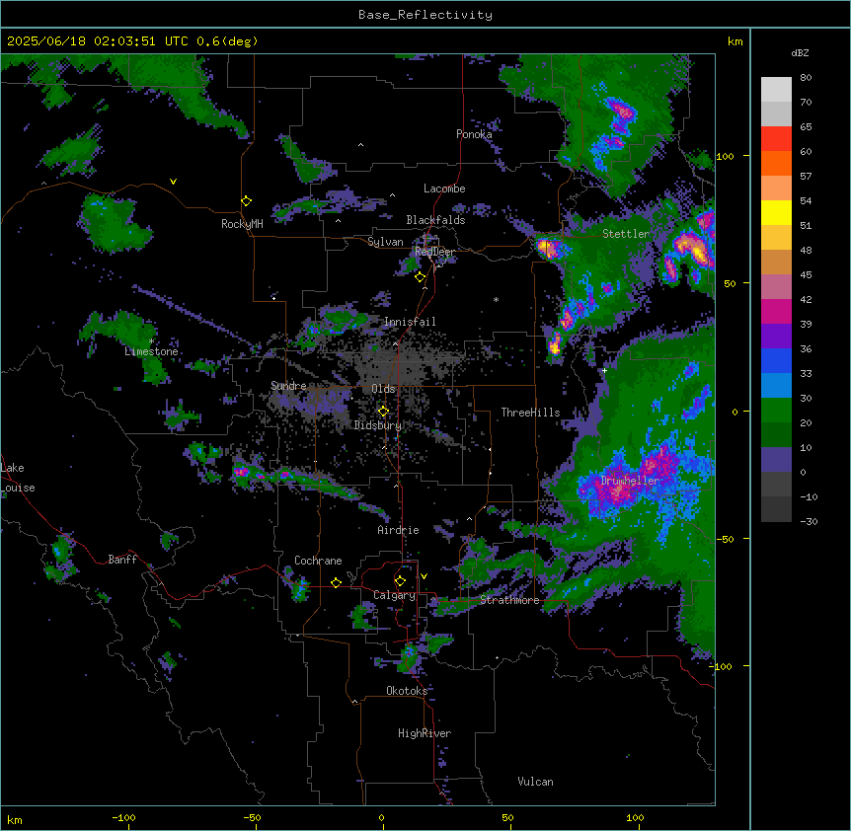The image size is (851, 831).
Task: Click the Sylvan label
Action: pos(385,242)
